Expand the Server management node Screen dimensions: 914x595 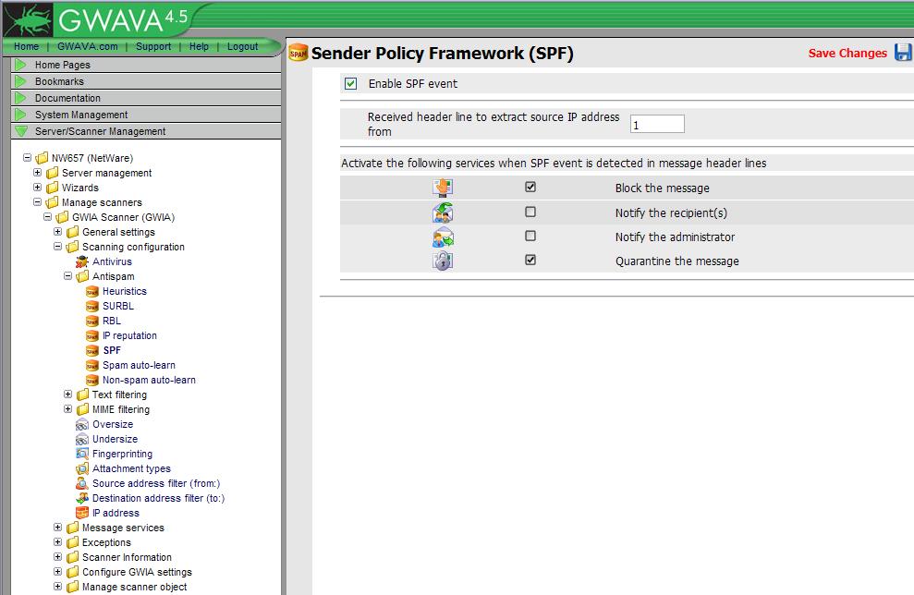click(x=37, y=173)
